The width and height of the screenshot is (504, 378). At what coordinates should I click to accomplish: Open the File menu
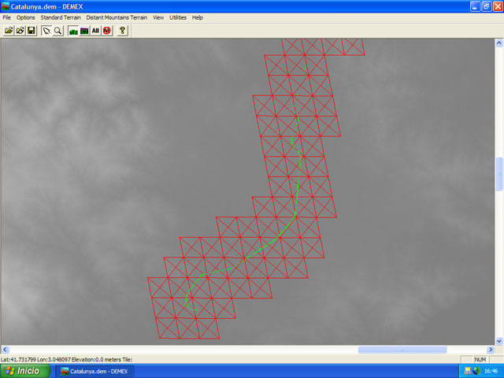coord(7,17)
